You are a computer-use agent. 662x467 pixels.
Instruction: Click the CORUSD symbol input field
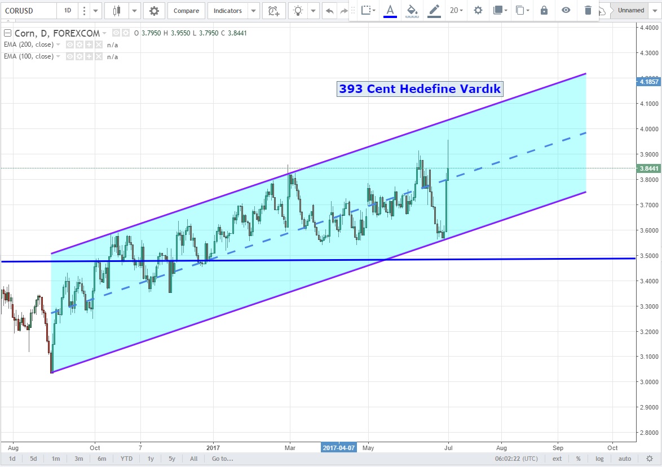(x=28, y=11)
